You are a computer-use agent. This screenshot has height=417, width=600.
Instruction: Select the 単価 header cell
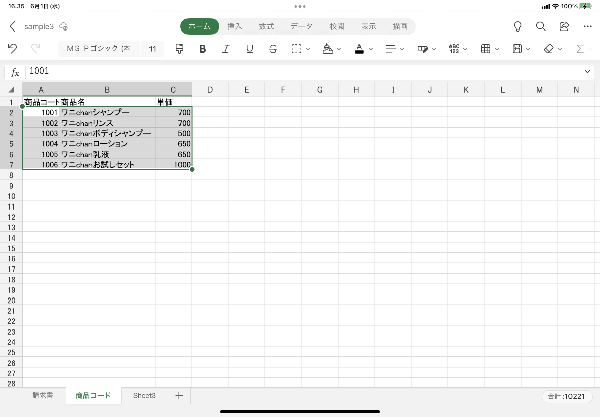point(173,102)
